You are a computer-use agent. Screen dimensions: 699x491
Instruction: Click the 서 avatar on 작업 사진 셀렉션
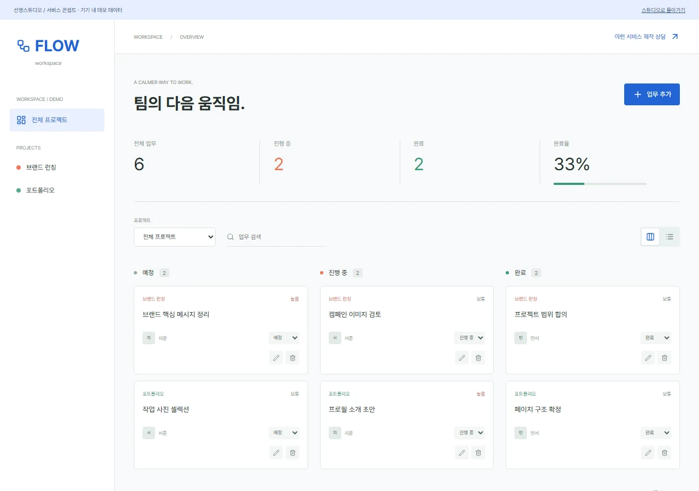149,433
